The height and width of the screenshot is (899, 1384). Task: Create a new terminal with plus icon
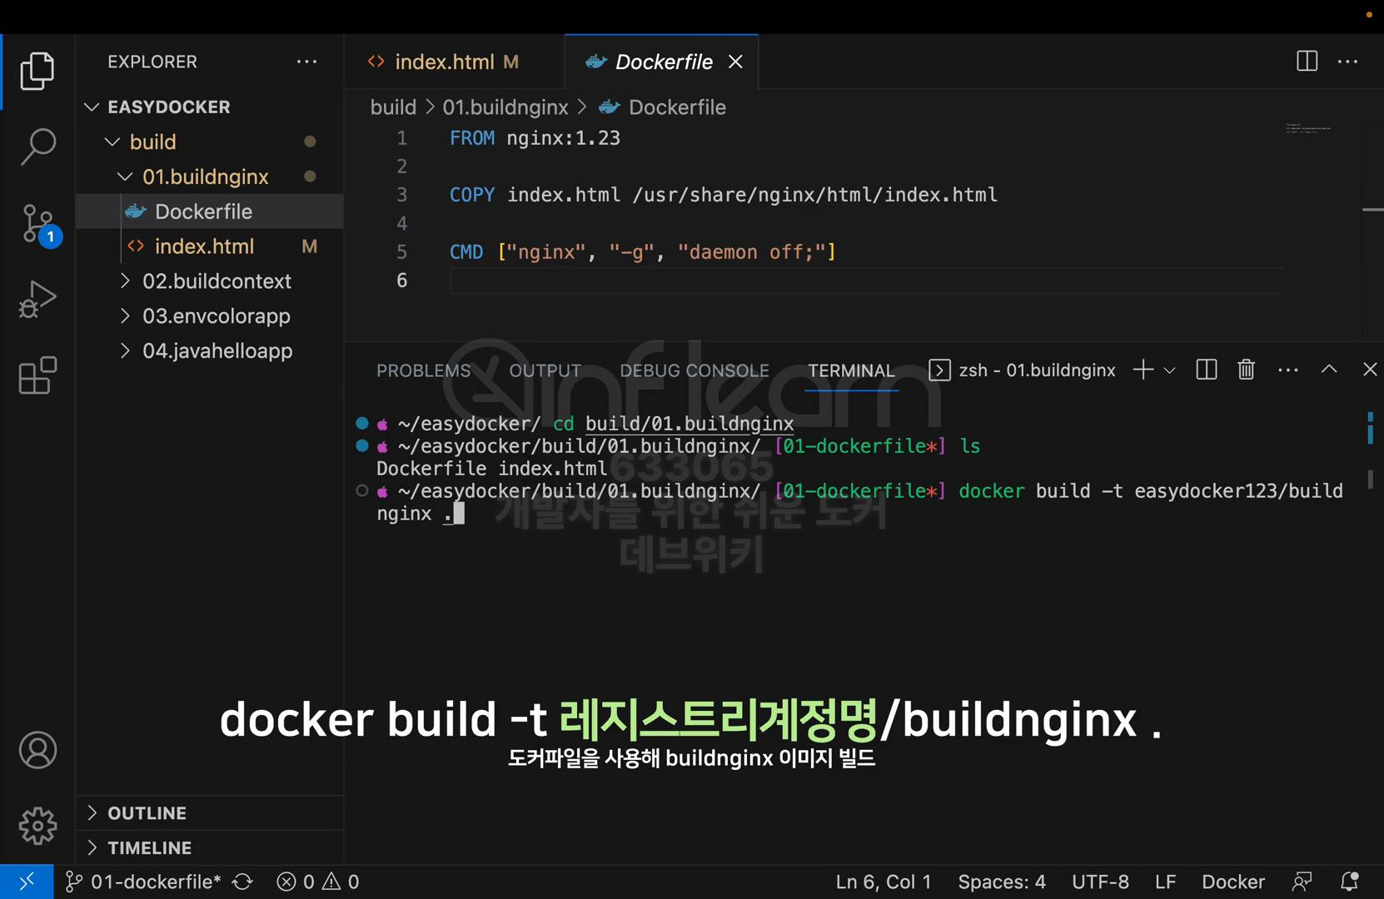click(x=1143, y=370)
